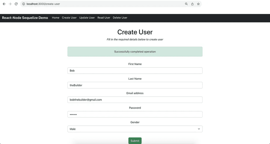Reload the page with refresh icon
The width and height of the screenshot is (270, 144).
(x=16, y=4)
